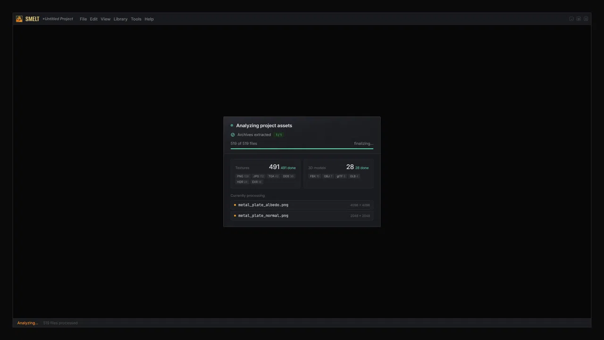Click the file analysis progress bar
Viewport: 604px width, 340px height.
click(302, 149)
